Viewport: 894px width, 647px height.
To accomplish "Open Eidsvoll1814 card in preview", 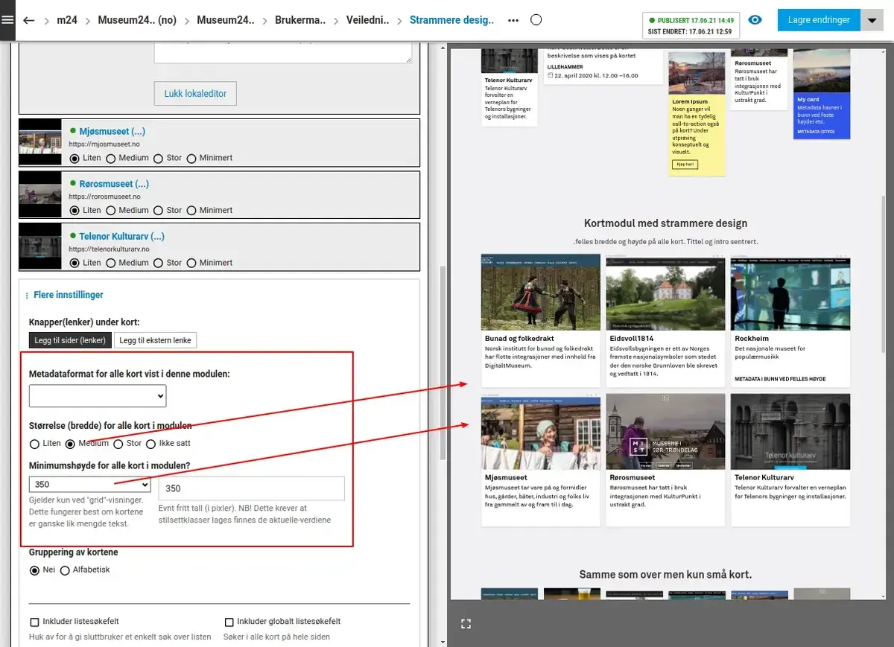I will click(x=665, y=320).
